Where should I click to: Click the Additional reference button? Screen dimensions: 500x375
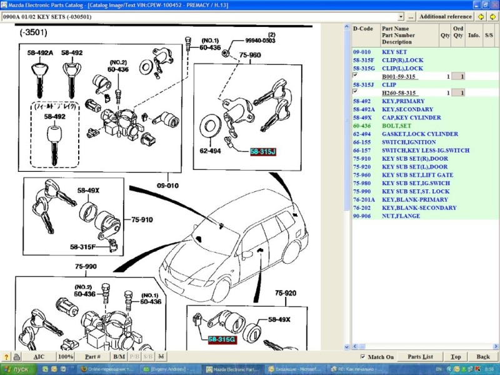click(x=445, y=17)
